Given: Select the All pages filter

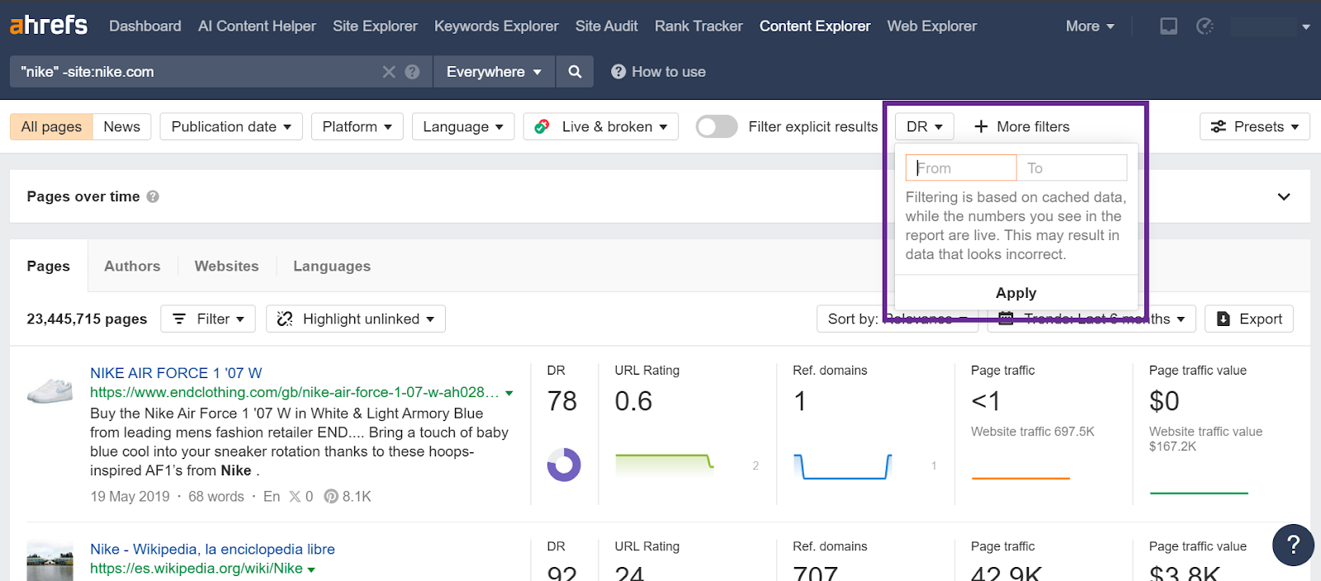Looking at the screenshot, I should tap(51, 126).
